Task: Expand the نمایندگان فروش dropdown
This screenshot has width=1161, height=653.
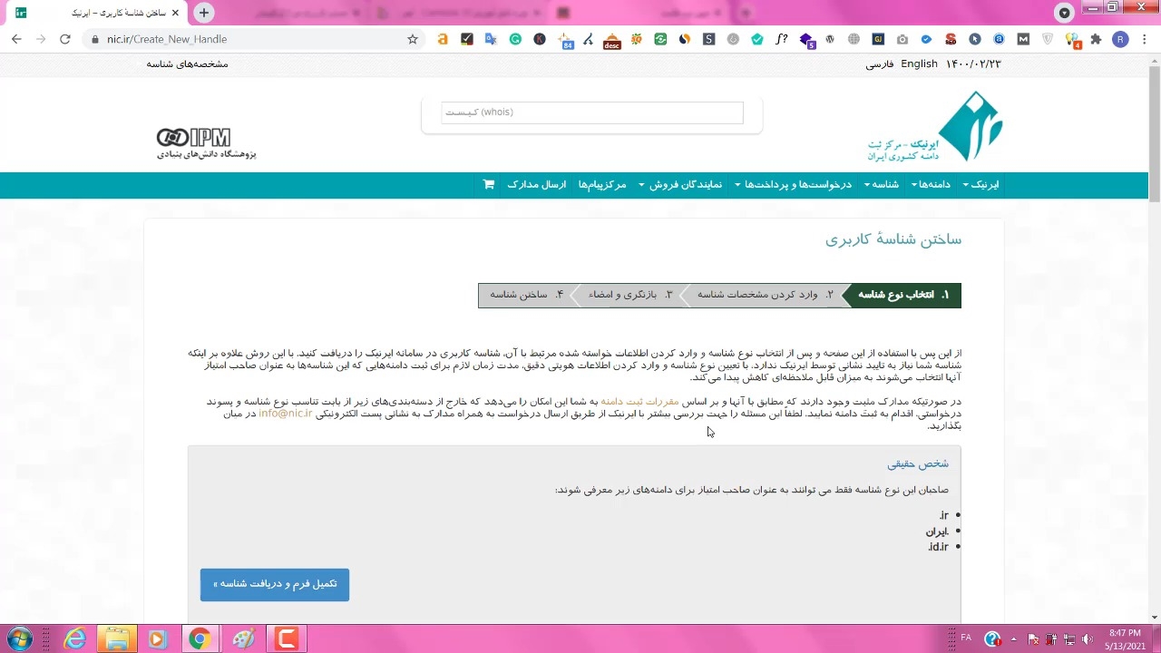Action: [680, 185]
